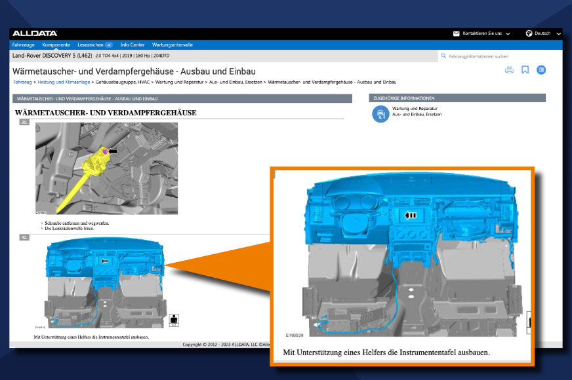Focus the Fahrzeuginformationen suchen search field
This screenshot has height=380, width=572.
500,56
